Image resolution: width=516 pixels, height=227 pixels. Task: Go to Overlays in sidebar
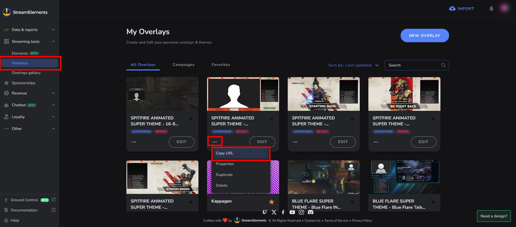pos(30,63)
